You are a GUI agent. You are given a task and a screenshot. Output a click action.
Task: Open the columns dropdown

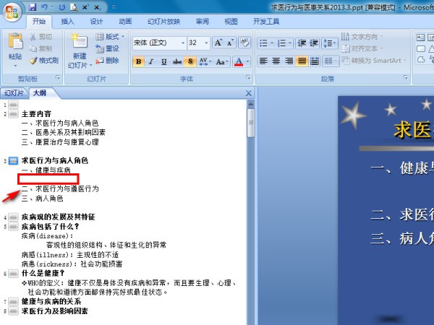(331, 61)
